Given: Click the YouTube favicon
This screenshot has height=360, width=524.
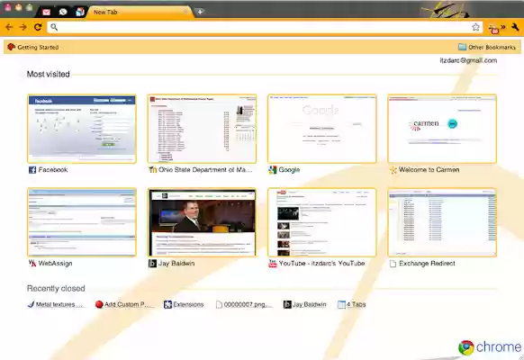Looking at the screenshot, I should (273, 264).
